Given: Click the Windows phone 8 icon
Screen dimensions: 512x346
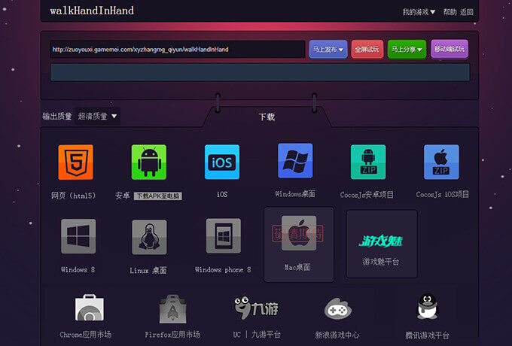Looking at the screenshot, I should pyautogui.click(x=224, y=235).
